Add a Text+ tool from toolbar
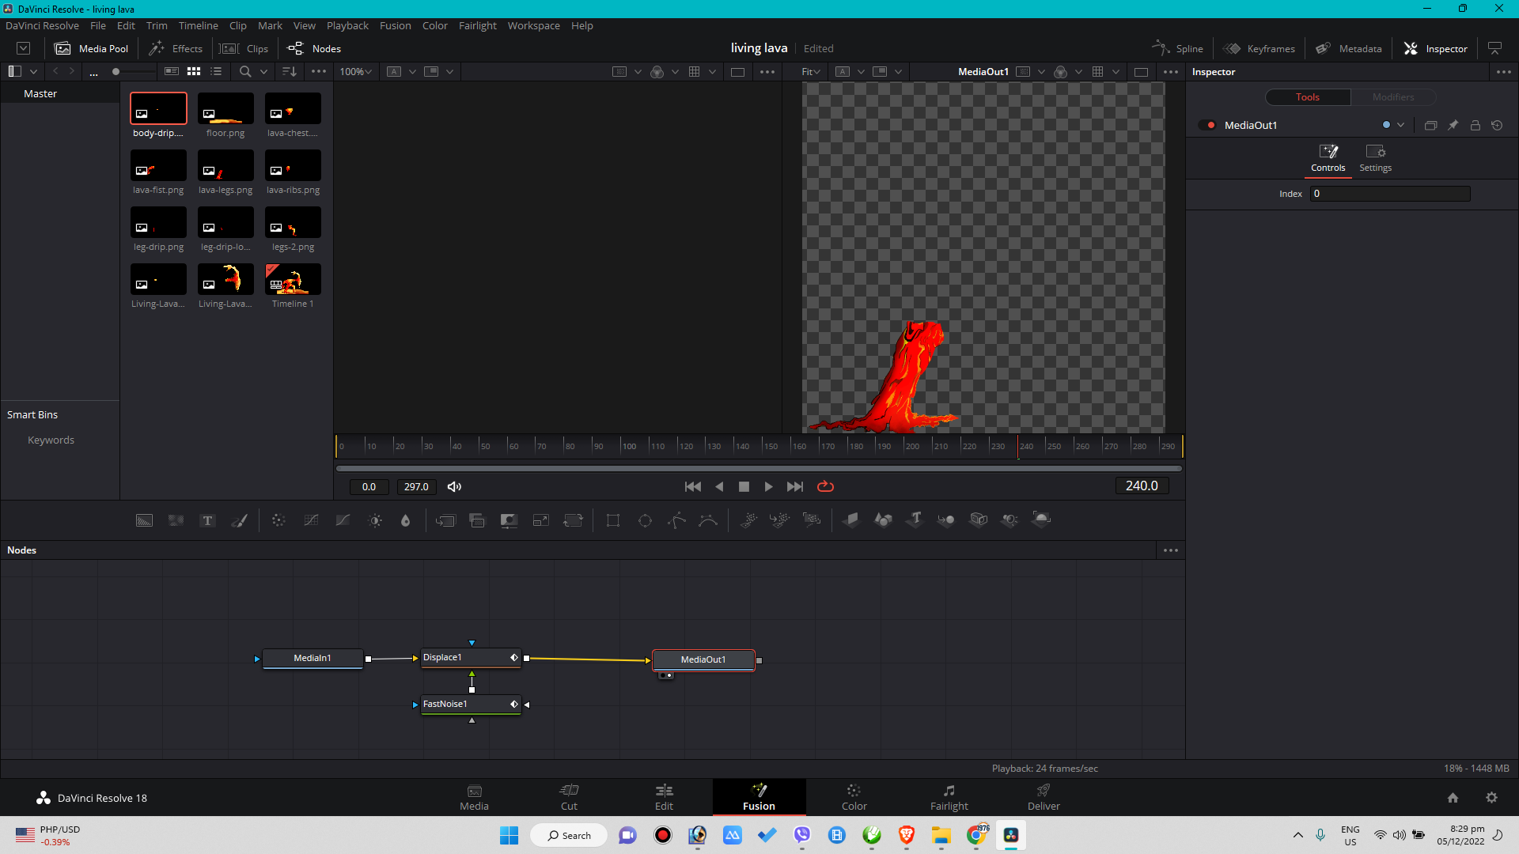 point(207,520)
